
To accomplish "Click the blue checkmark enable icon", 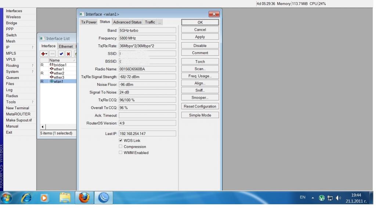I will click(x=61, y=54).
